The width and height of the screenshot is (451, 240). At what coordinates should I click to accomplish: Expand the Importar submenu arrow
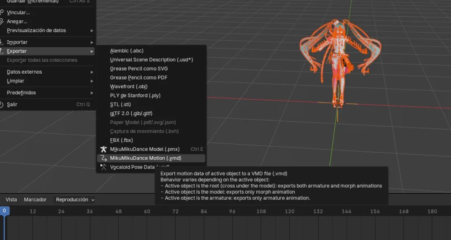[92, 42]
